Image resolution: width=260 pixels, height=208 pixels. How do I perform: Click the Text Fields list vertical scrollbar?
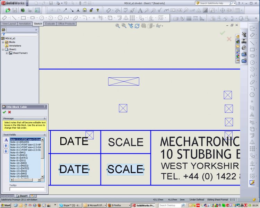pyautogui.click(x=42, y=158)
